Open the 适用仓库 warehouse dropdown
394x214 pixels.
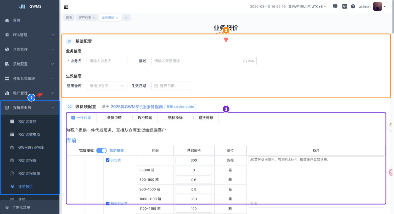pos(107,86)
